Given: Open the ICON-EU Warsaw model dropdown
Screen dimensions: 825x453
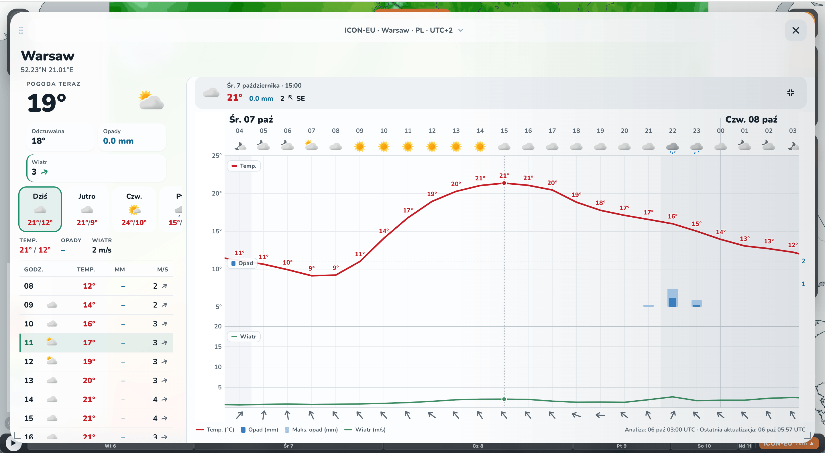Looking at the screenshot, I should (404, 30).
